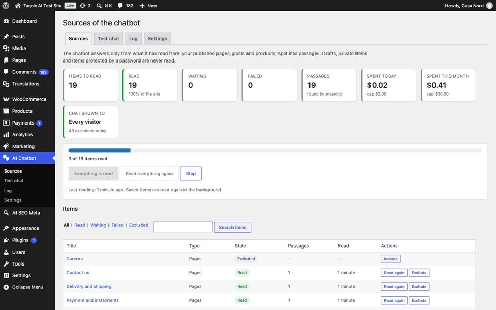Image resolution: width=496 pixels, height=310 pixels.
Task: Click the Tools wrench icon
Action: click(x=6, y=264)
